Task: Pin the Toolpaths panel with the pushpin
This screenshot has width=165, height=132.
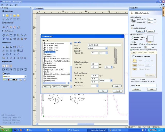Action: [161, 8]
